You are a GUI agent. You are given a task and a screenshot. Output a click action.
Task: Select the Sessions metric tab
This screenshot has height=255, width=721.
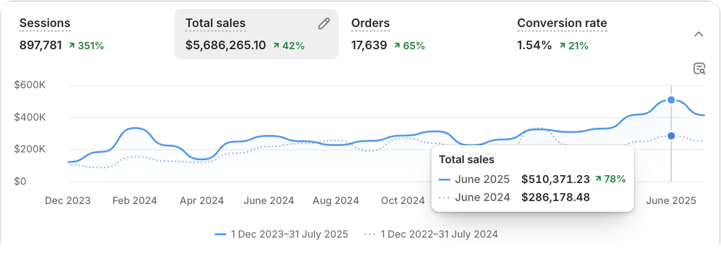pos(45,23)
